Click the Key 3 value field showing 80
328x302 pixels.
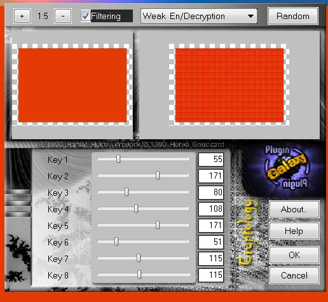pos(211,192)
